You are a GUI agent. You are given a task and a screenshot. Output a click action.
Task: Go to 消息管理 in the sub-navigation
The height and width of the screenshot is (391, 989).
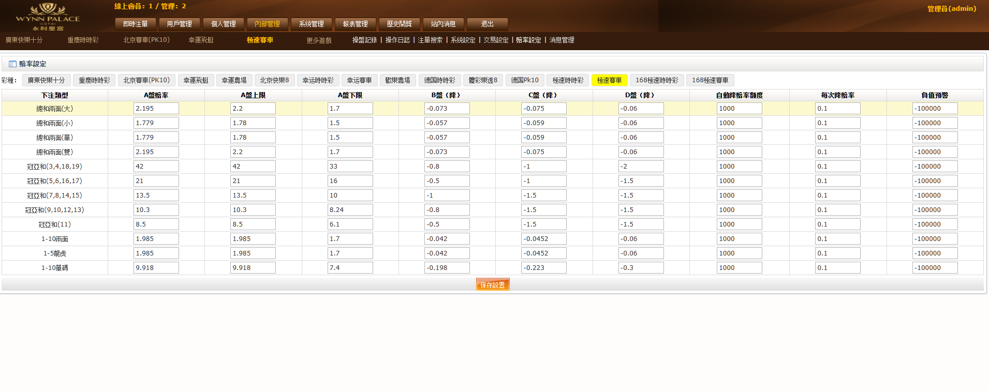[x=562, y=40]
